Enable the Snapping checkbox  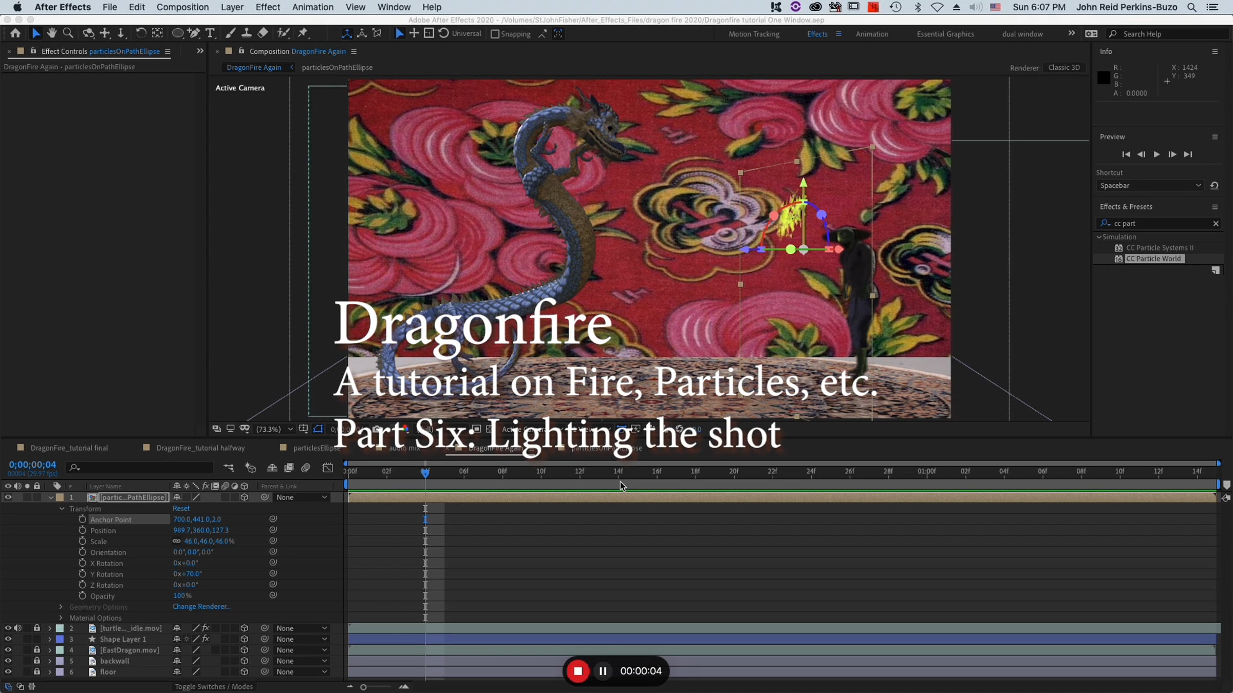pos(495,34)
